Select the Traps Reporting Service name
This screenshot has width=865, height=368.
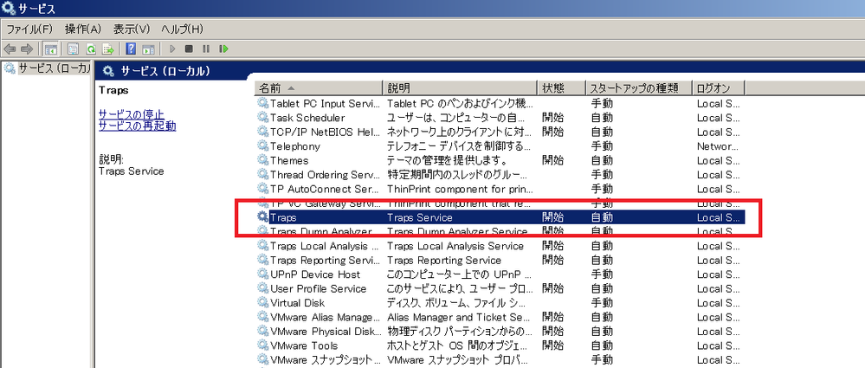click(x=326, y=261)
